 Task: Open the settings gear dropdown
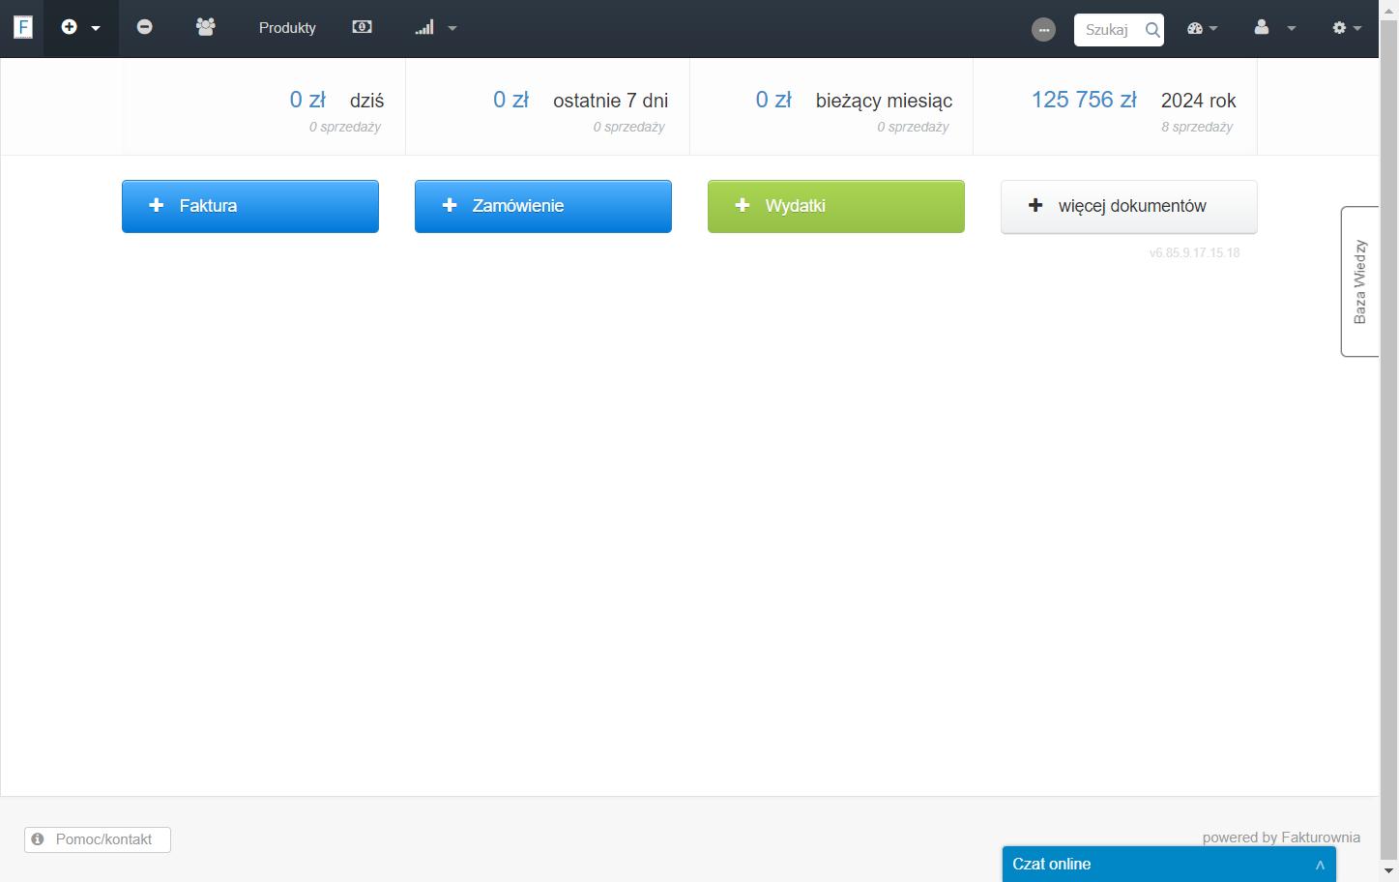click(1347, 28)
